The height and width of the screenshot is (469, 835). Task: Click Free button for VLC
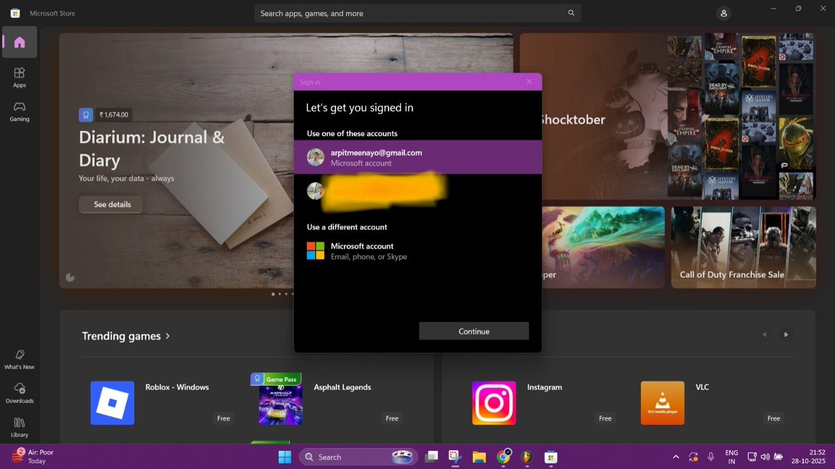point(774,418)
